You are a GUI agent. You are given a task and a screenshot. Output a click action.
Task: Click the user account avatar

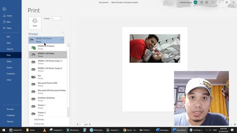point(196,3)
